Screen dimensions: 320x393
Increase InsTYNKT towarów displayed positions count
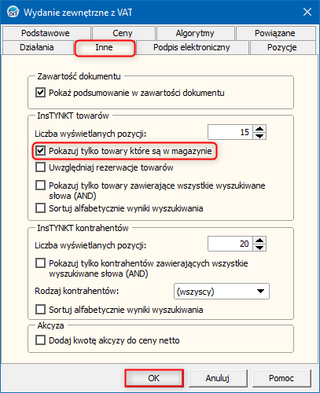coord(259,129)
